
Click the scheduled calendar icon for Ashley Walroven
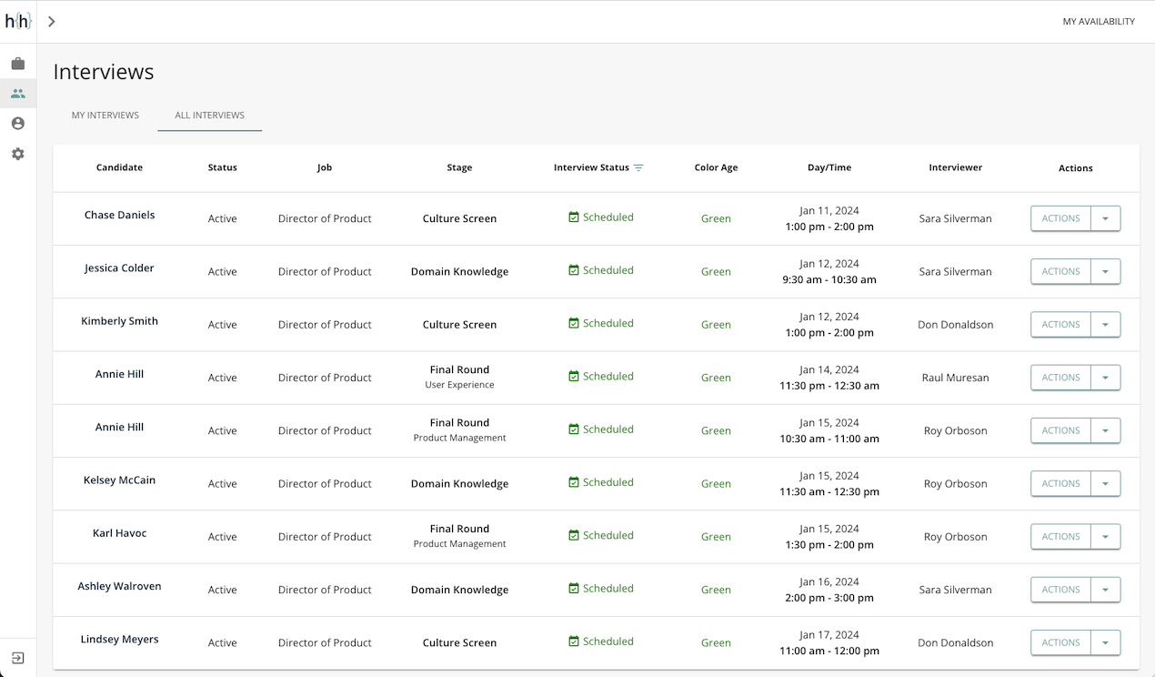pos(574,588)
